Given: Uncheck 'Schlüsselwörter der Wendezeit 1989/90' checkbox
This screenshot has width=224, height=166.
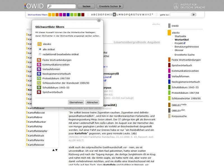Looking at the screenshot, I should pyautogui.click(x=39, y=83).
